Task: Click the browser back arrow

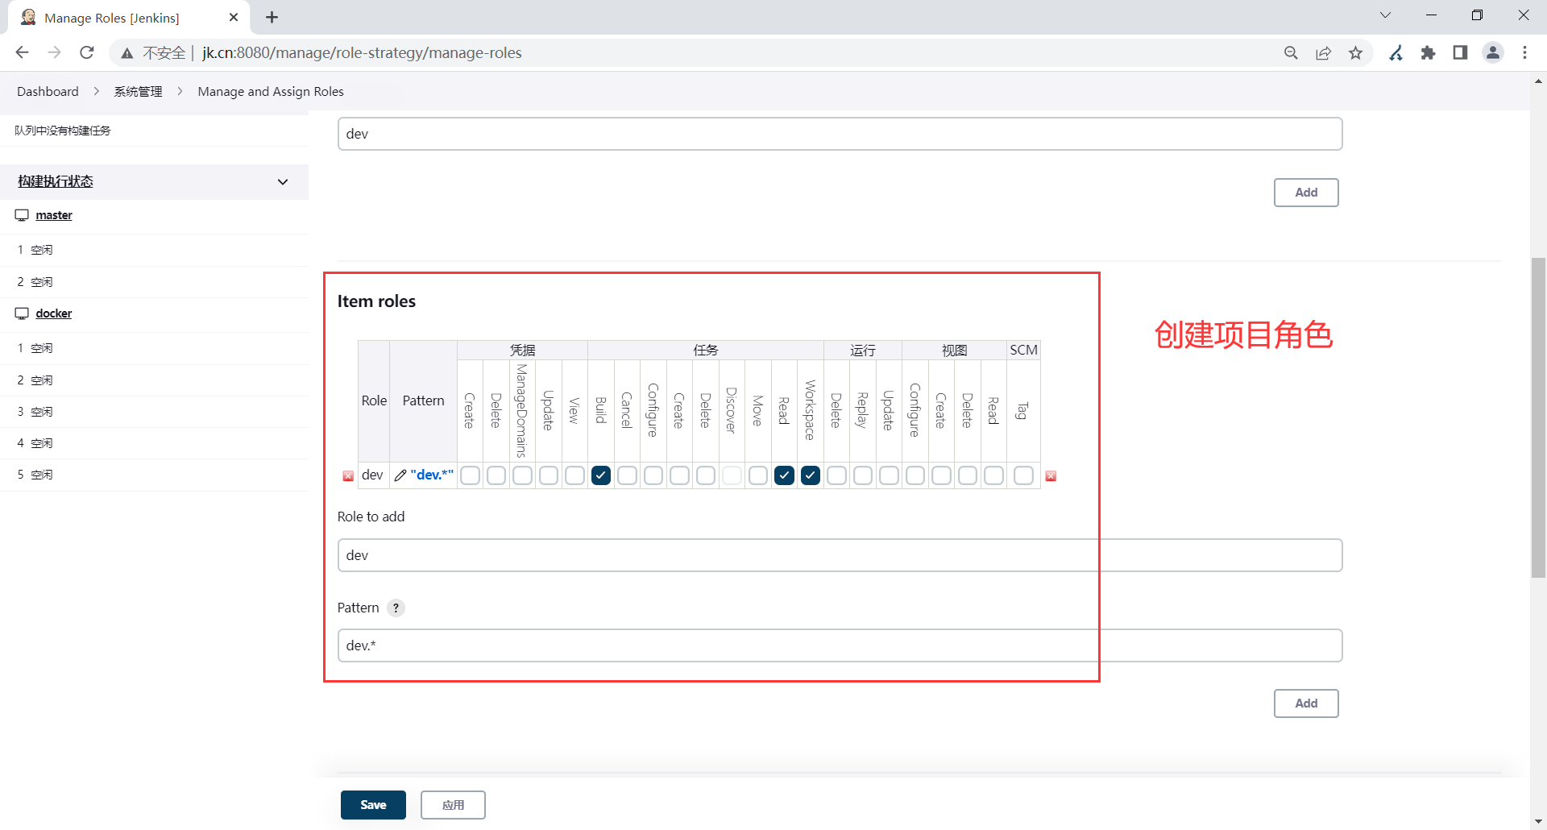Action: (22, 52)
